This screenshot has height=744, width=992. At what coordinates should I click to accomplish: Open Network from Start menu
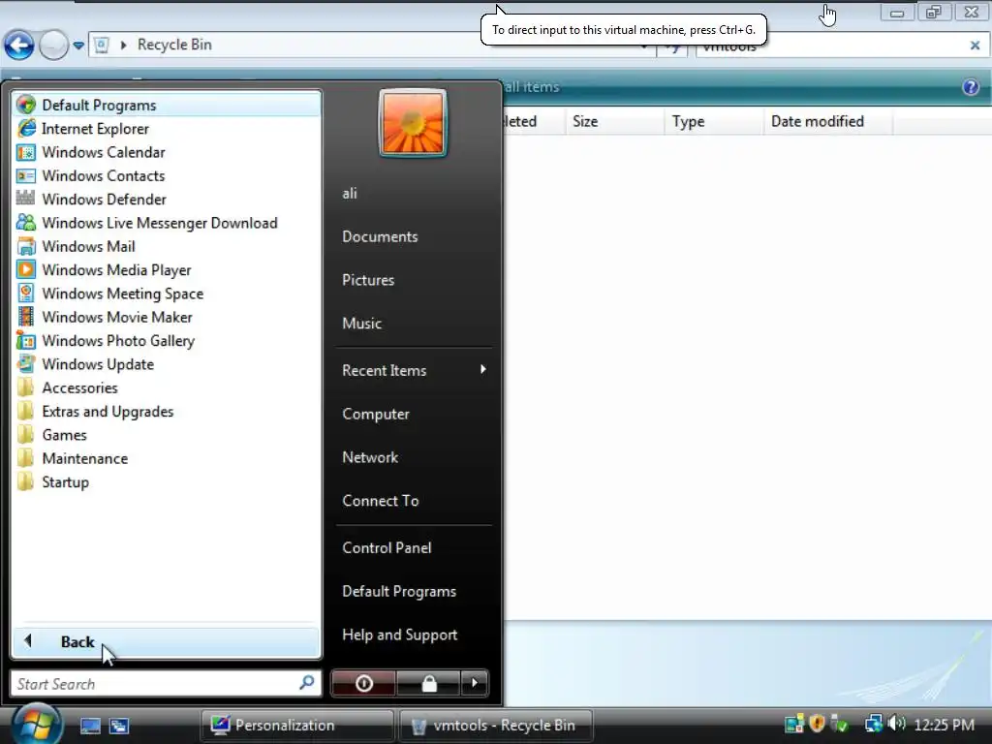[370, 457]
